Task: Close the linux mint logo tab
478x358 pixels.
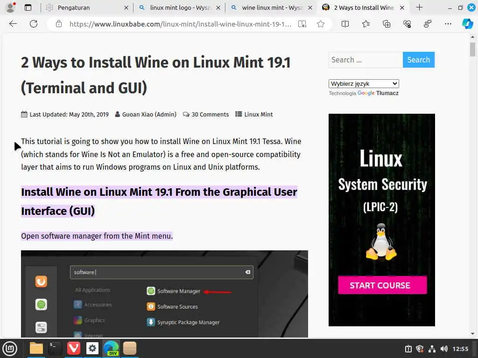Action: click(x=218, y=8)
